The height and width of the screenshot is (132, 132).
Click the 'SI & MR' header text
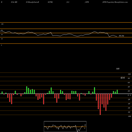pyautogui.click(x=14, y=2)
